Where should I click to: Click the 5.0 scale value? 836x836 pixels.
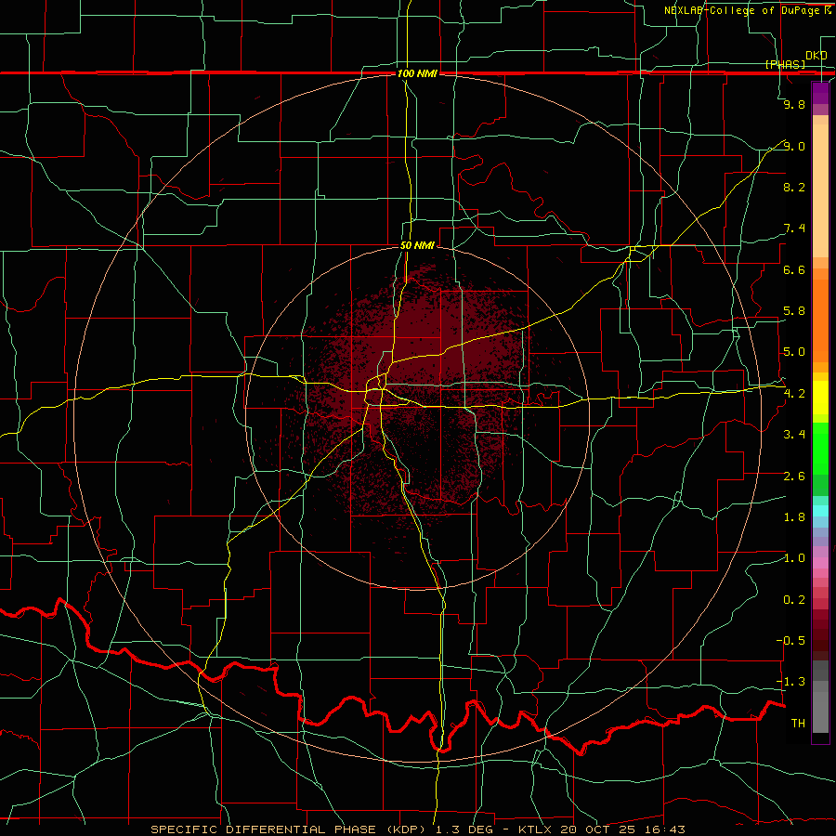point(794,352)
